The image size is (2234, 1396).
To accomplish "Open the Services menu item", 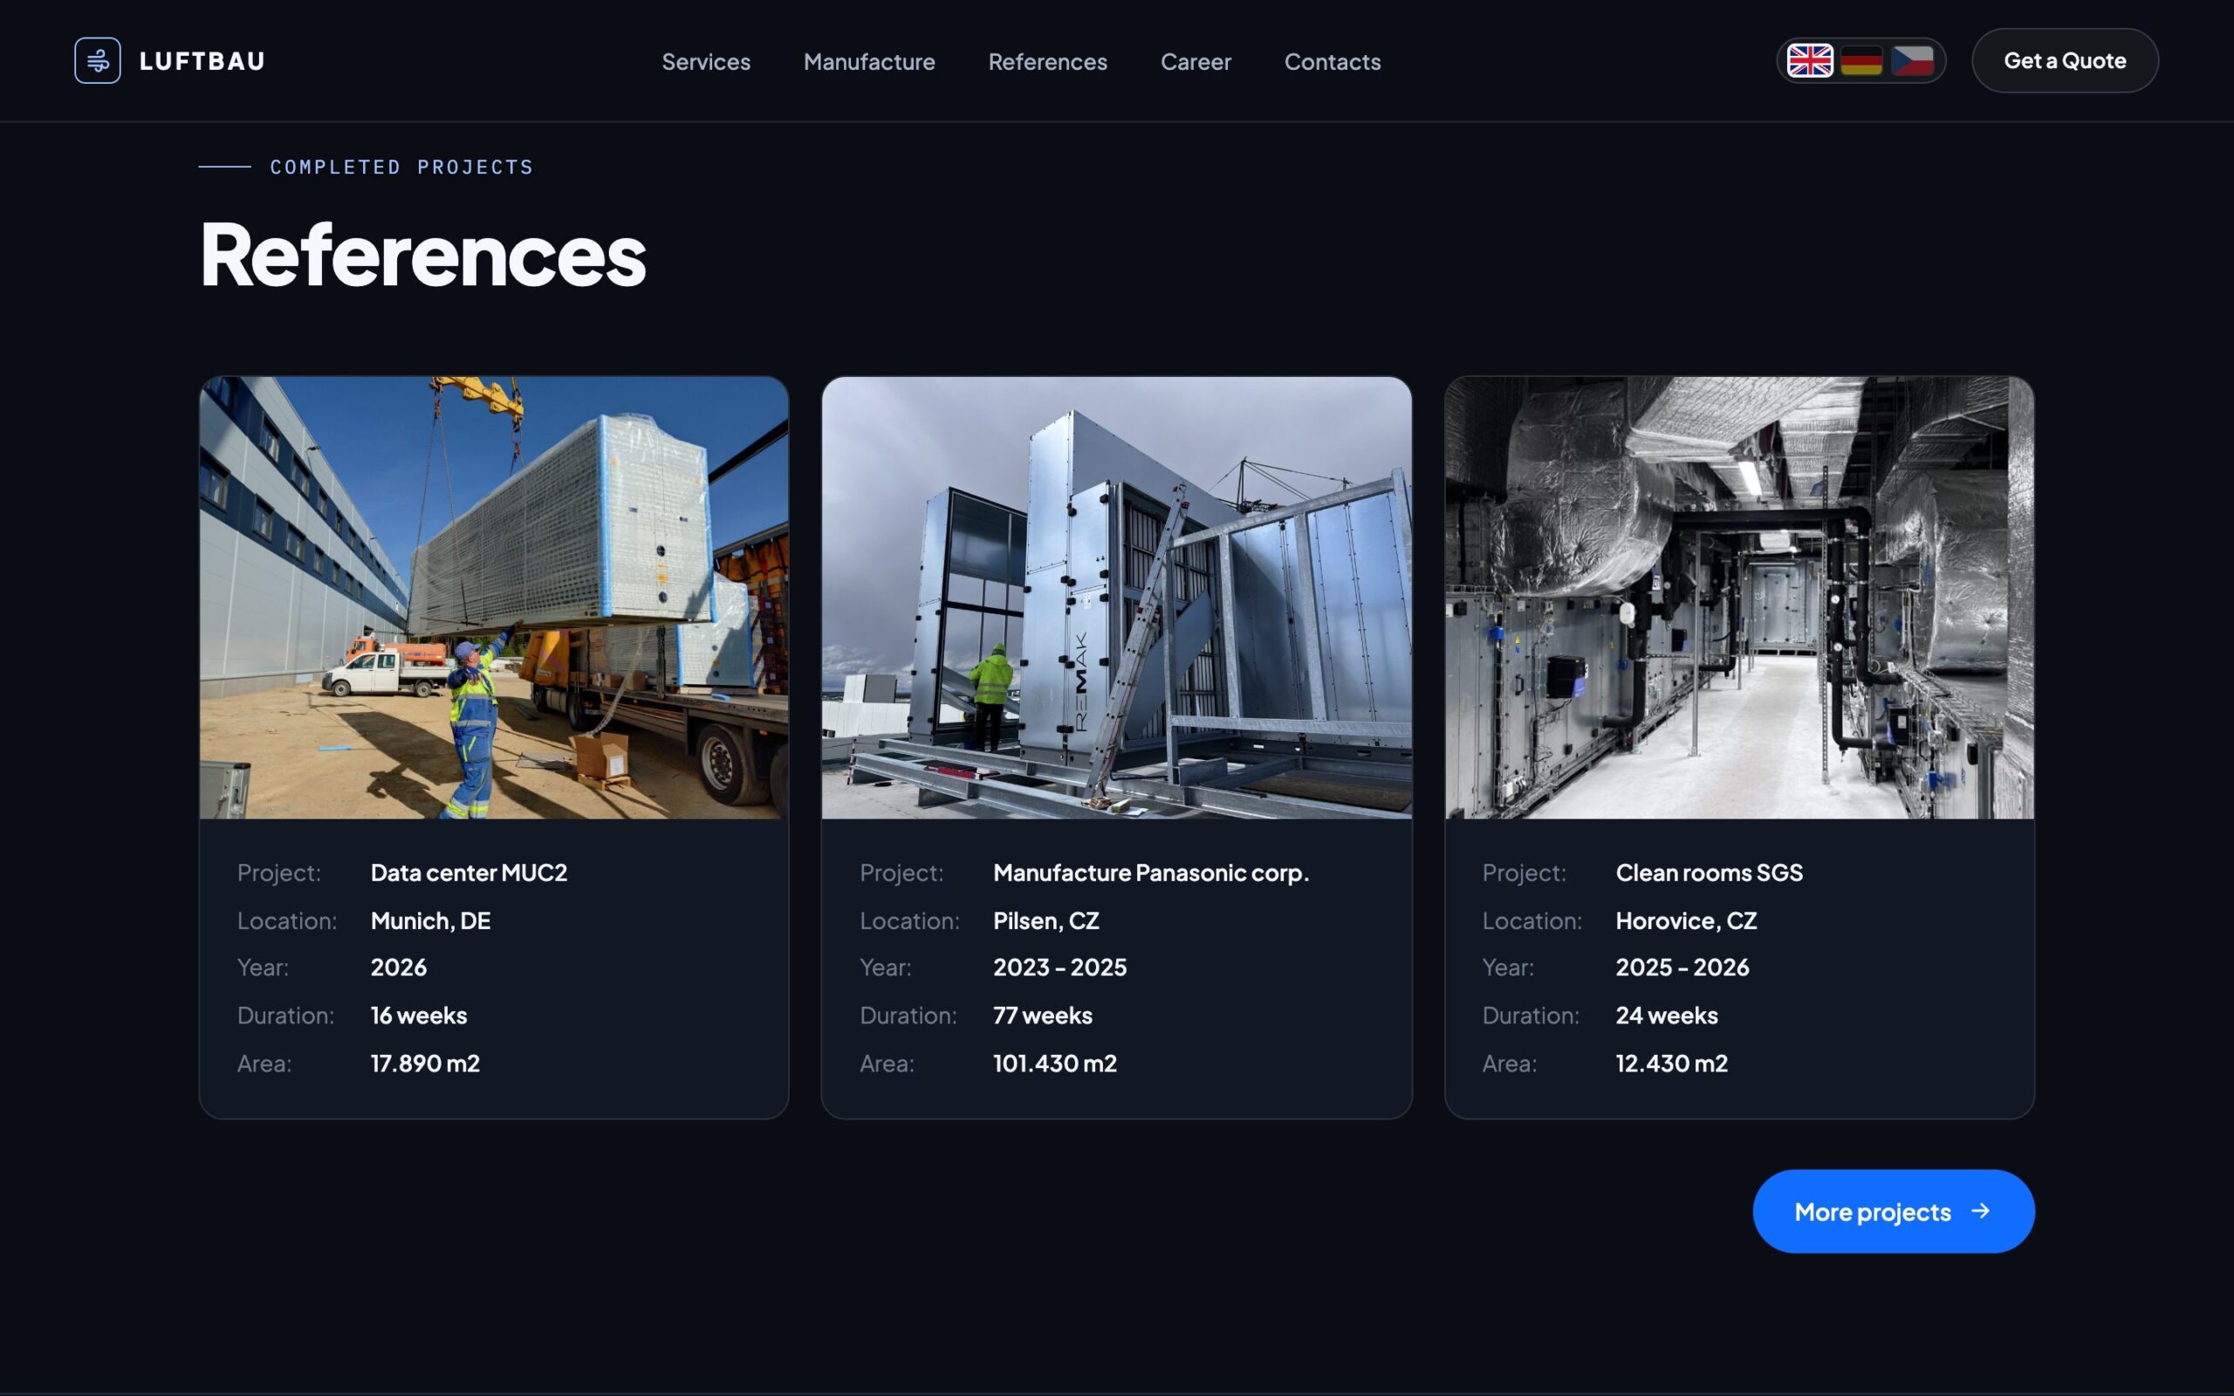I will click(x=706, y=62).
